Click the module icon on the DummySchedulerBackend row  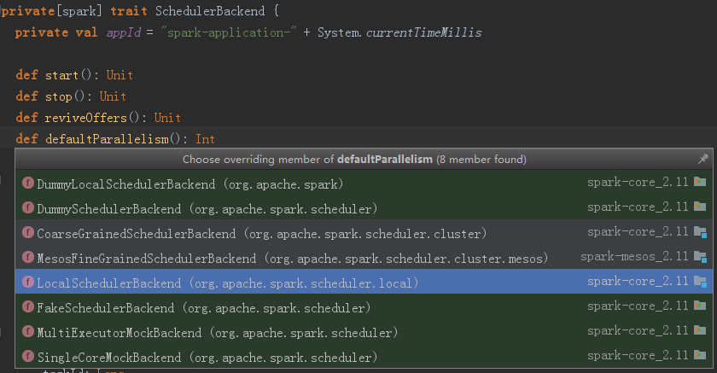[700, 207]
